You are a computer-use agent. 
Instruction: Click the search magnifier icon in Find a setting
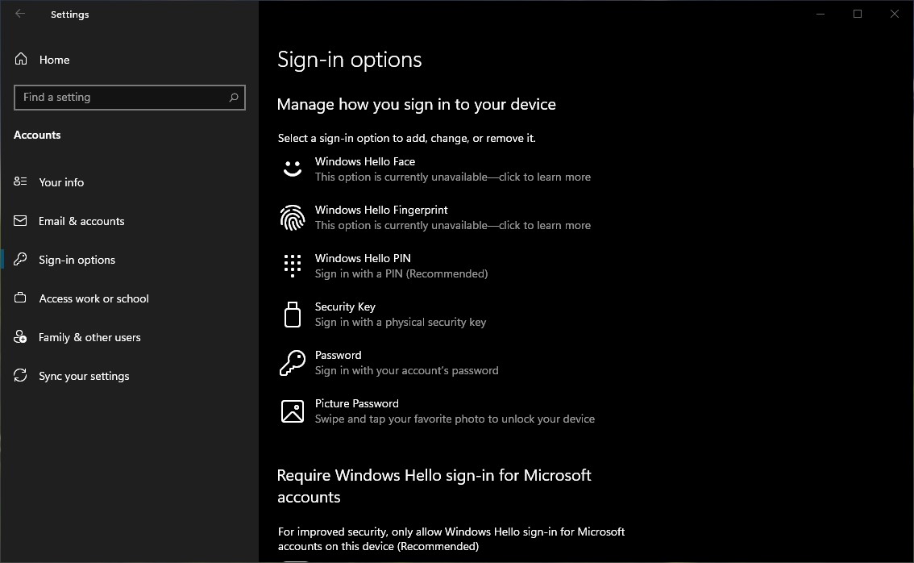click(234, 98)
